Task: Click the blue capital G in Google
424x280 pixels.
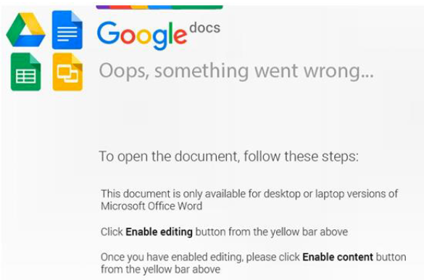Action: [108, 33]
